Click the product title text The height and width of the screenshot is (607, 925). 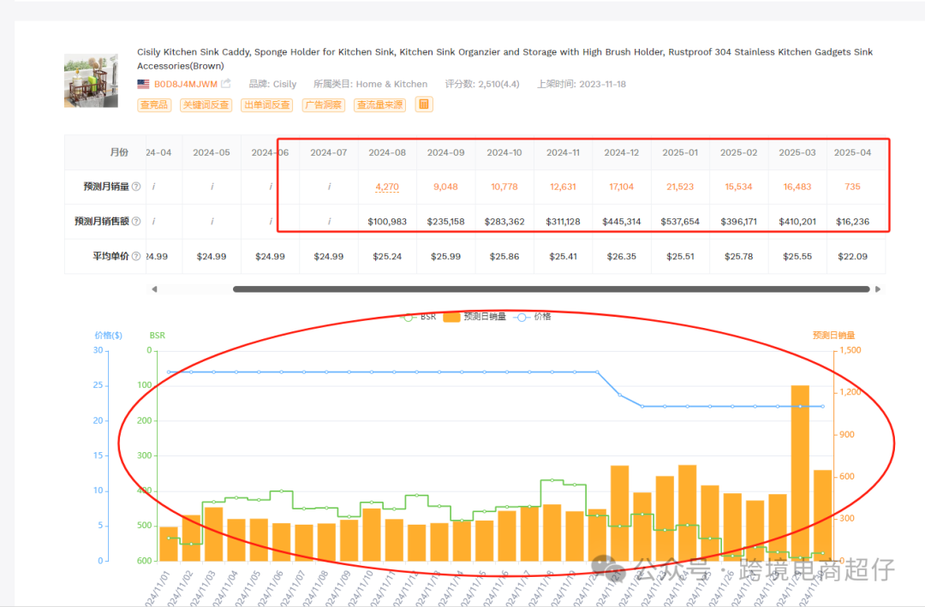(x=504, y=58)
